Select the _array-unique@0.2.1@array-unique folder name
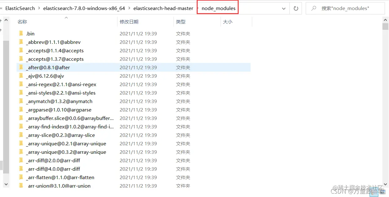Image resolution: width=389 pixels, height=197 pixels. click(66, 143)
